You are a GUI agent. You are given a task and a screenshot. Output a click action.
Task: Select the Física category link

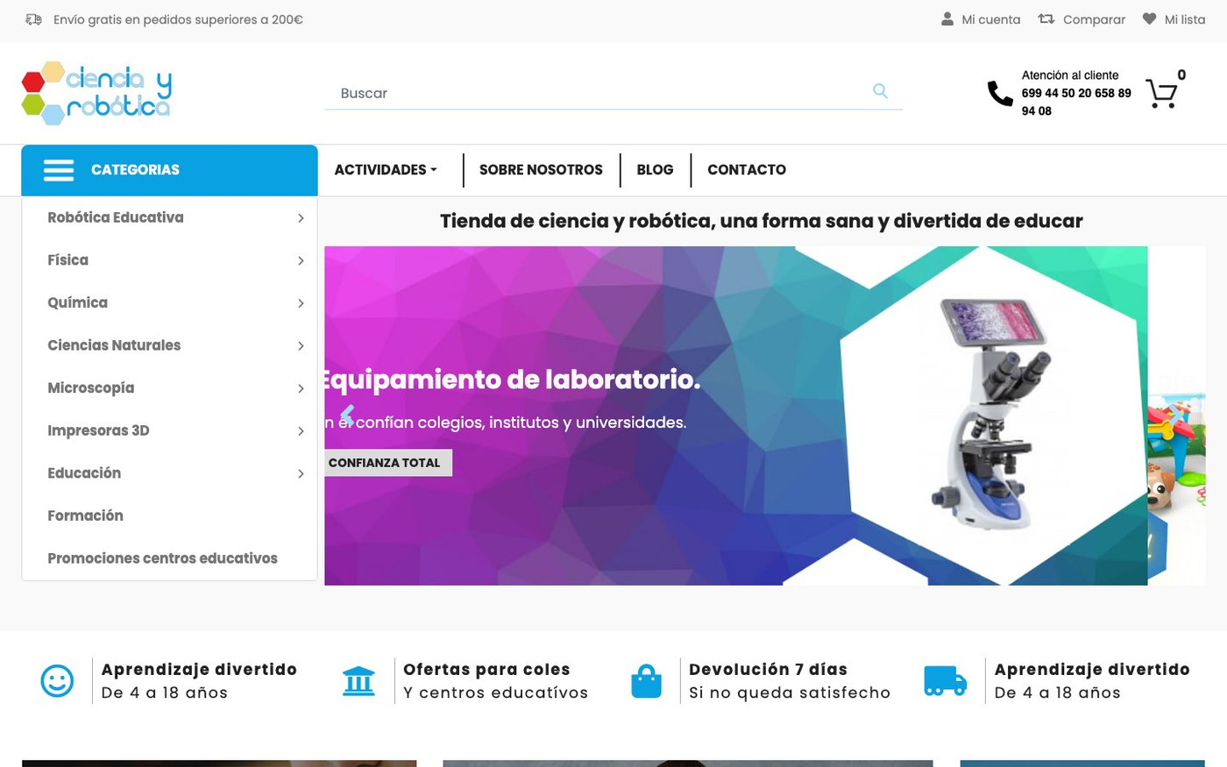[x=67, y=260]
